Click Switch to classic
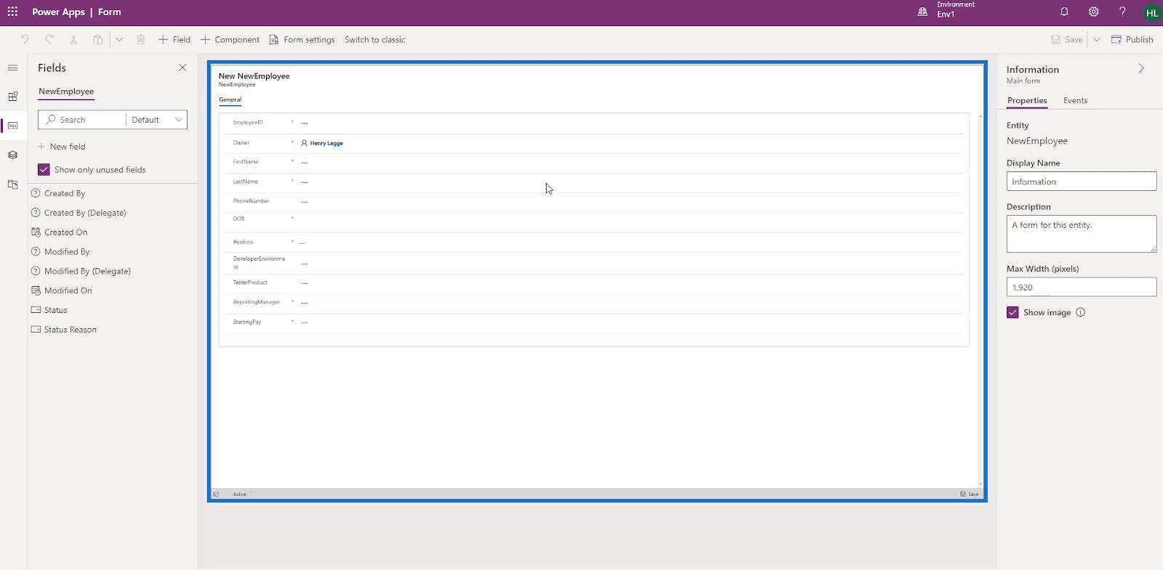This screenshot has width=1163, height=570. [x=374, y=39]
